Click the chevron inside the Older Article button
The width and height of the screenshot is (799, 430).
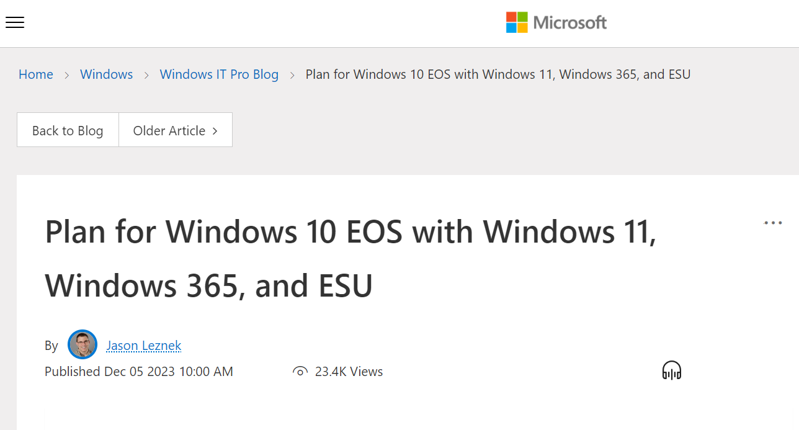pos(215,130)
